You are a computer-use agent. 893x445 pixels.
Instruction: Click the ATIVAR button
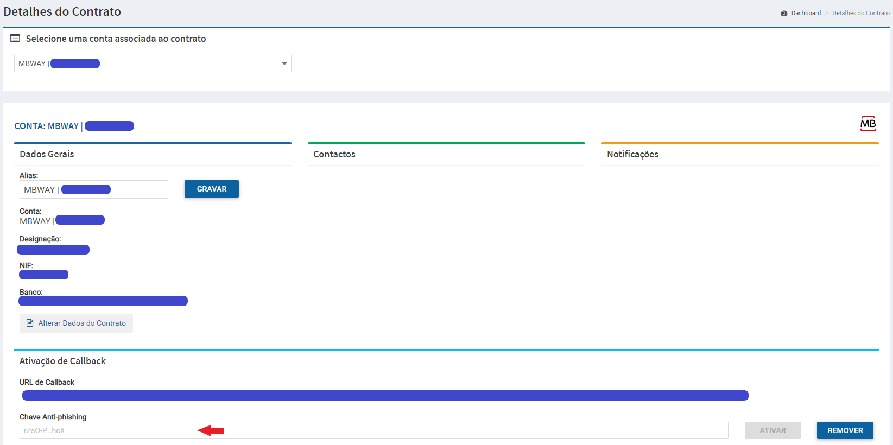[772, 430]
